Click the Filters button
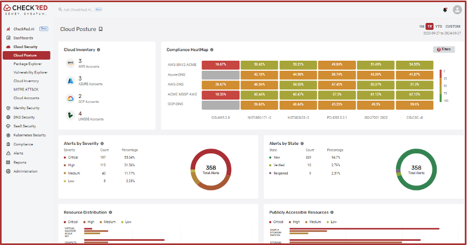 (x=444, y=50)
